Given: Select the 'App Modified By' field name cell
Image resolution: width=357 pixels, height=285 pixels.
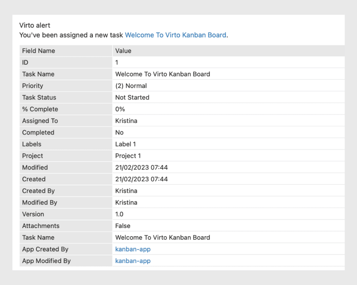Looking at the screenshot, I should 66,261.
